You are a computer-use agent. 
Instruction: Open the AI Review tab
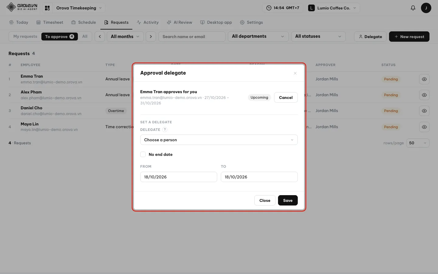[179, 23]
